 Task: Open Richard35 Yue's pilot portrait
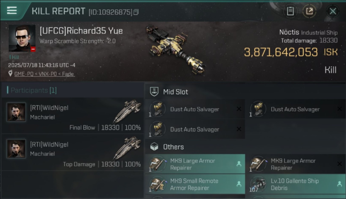[x=22, y=38]
